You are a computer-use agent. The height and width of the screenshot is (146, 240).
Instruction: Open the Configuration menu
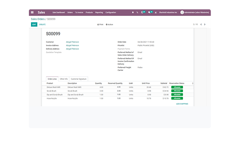click(x=111, y=13)
